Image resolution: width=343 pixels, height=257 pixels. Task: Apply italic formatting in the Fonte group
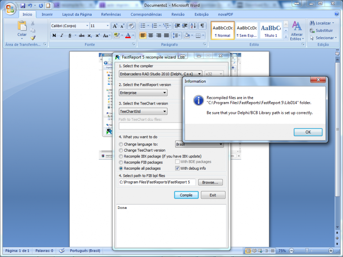point(62,36)
